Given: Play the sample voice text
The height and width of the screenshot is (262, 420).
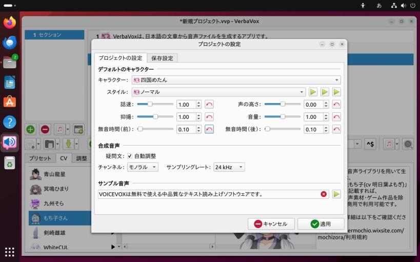Looking at the screenshot, I should pos(336,194).
